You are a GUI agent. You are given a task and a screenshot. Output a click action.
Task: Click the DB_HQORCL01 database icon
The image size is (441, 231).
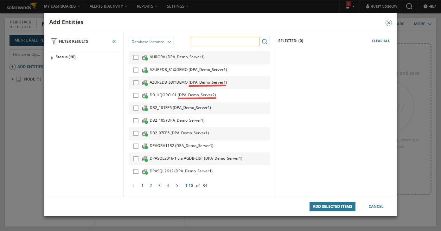coord(145,95)
